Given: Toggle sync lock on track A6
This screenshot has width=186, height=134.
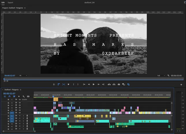Looking at the screenshot, I should [16, 129].
